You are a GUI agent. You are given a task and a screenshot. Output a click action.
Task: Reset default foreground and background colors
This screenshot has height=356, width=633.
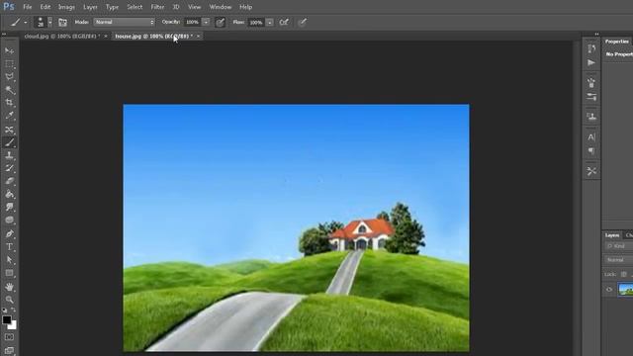[4, 310]
